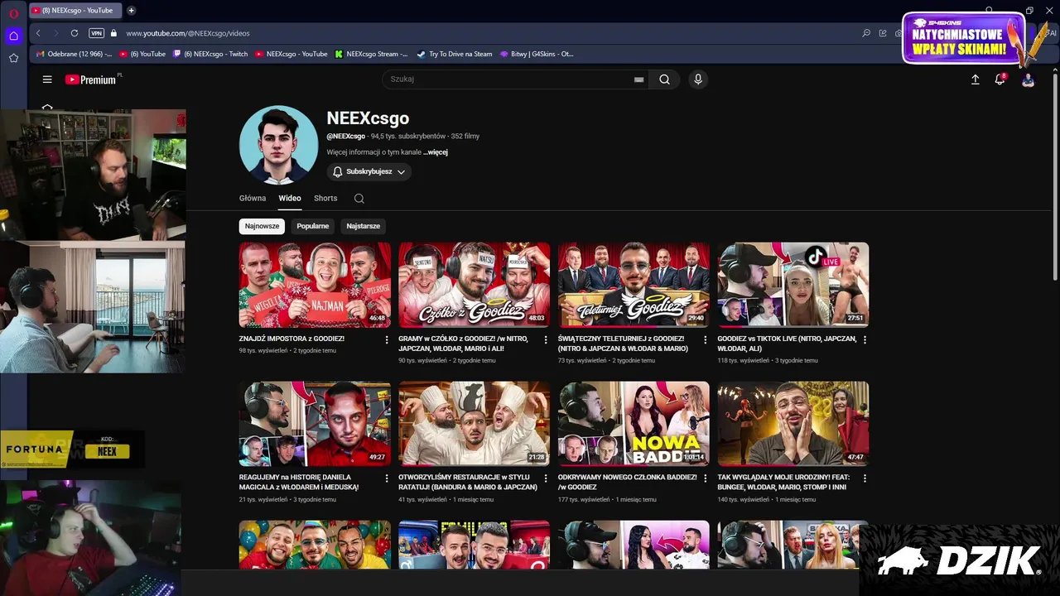Open more options for ZNAJDŹ IMPOSTORA video
1060x596 pixels.
point(386,339)
